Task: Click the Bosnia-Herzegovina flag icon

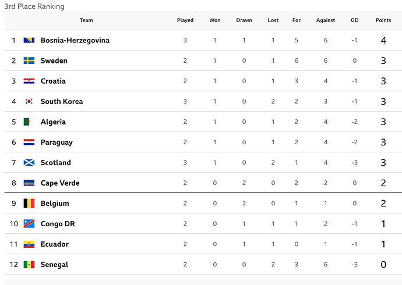Action: 29,40
